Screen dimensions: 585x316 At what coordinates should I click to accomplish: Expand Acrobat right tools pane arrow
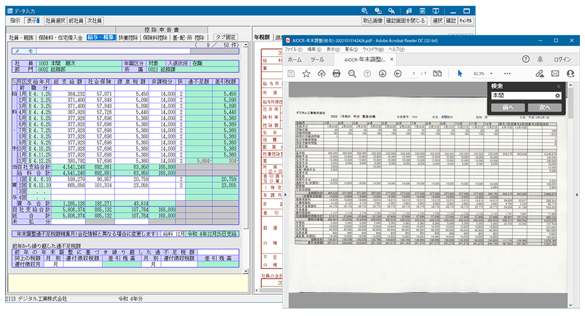pos(577,195)
